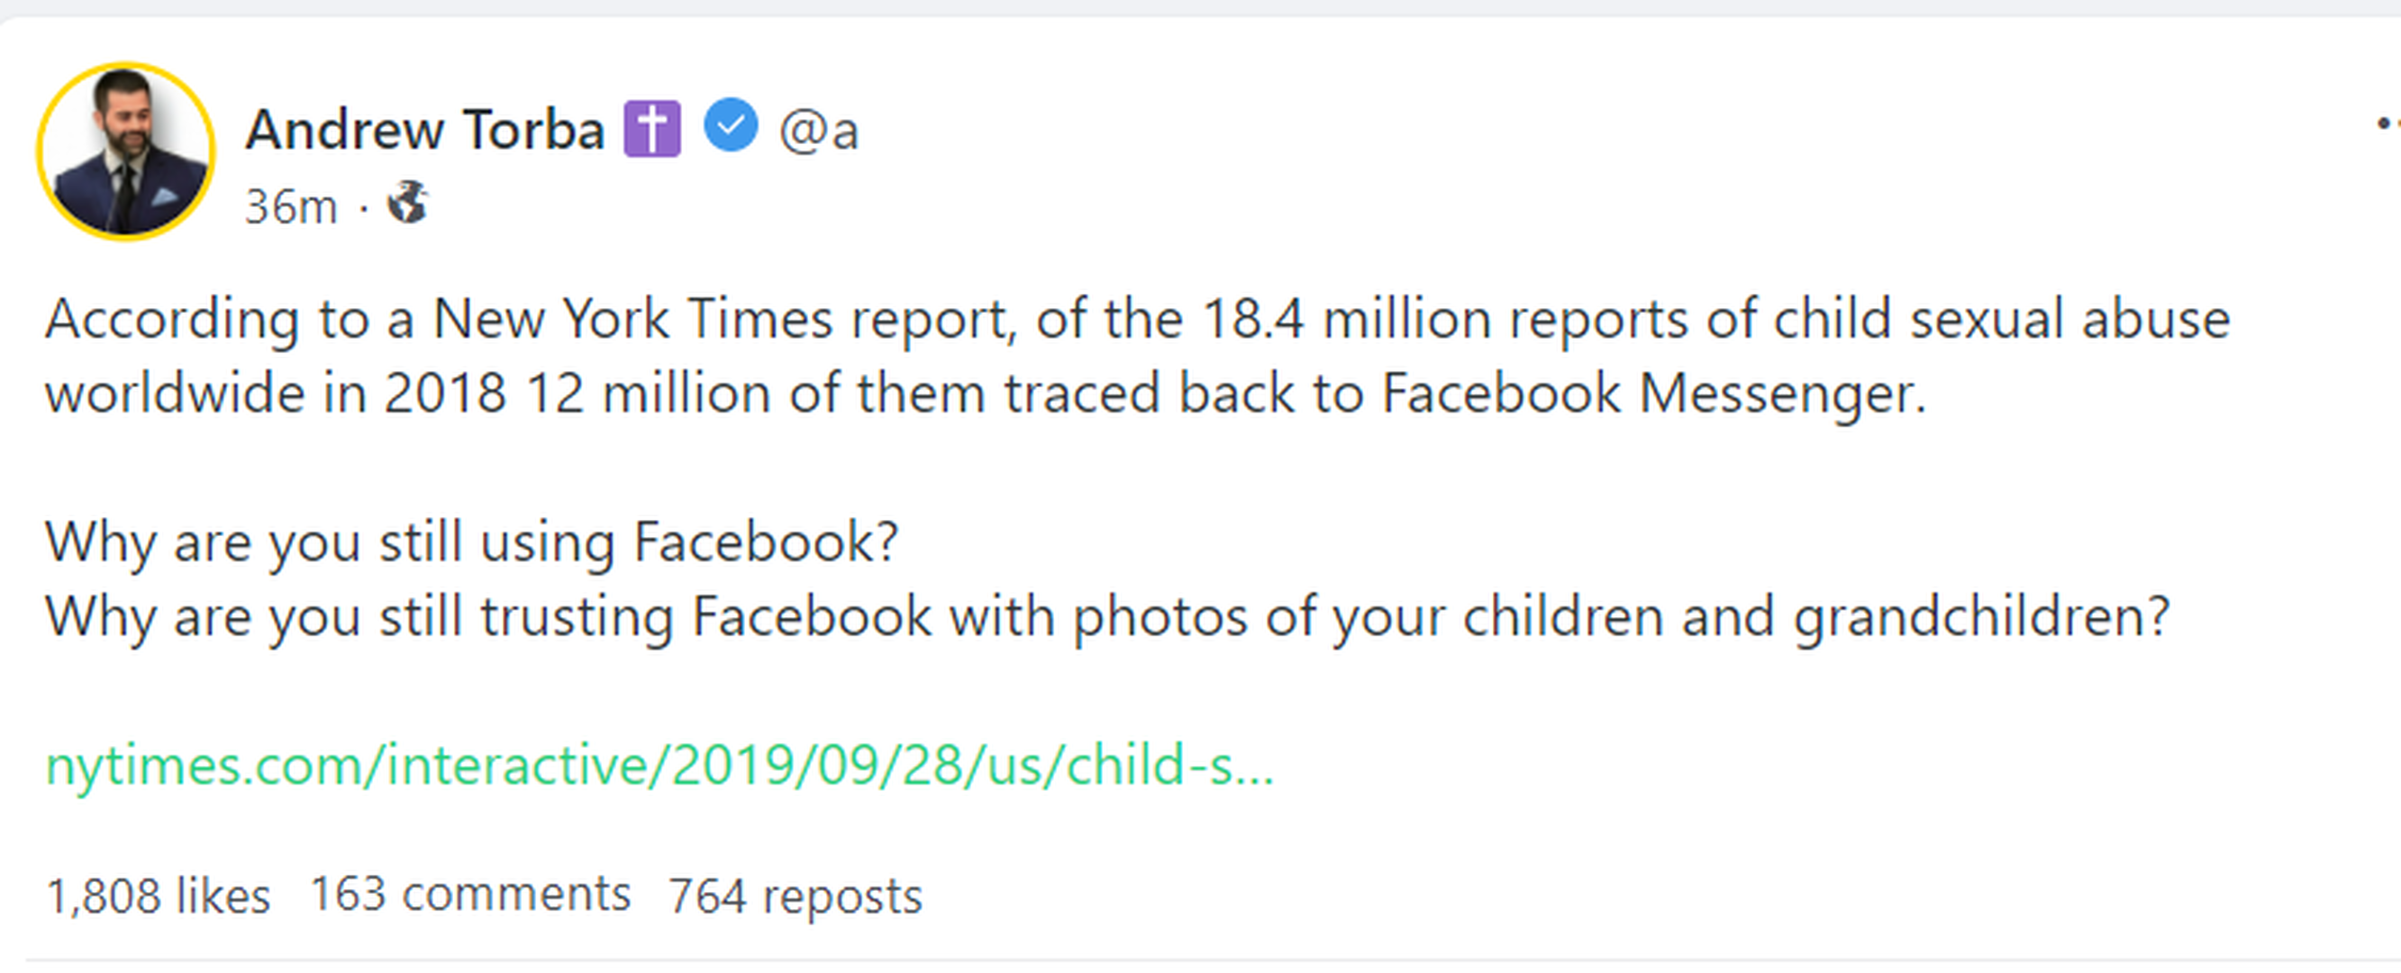The height and width of the screenshot is (973, 2401).
Task: Open the nytimes.com article link
Action: click(659, 766)
